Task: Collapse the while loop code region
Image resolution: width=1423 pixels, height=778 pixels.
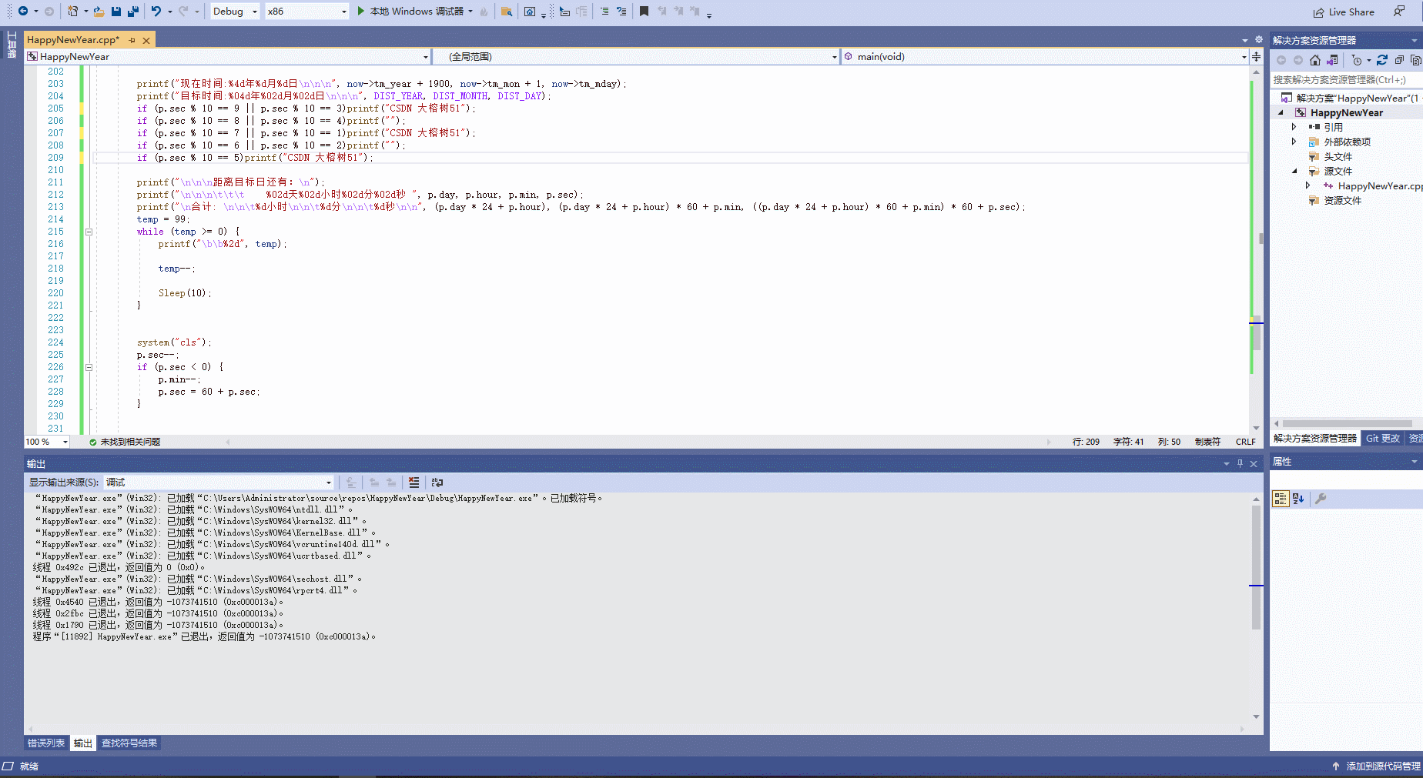Action: pos(89,231)
